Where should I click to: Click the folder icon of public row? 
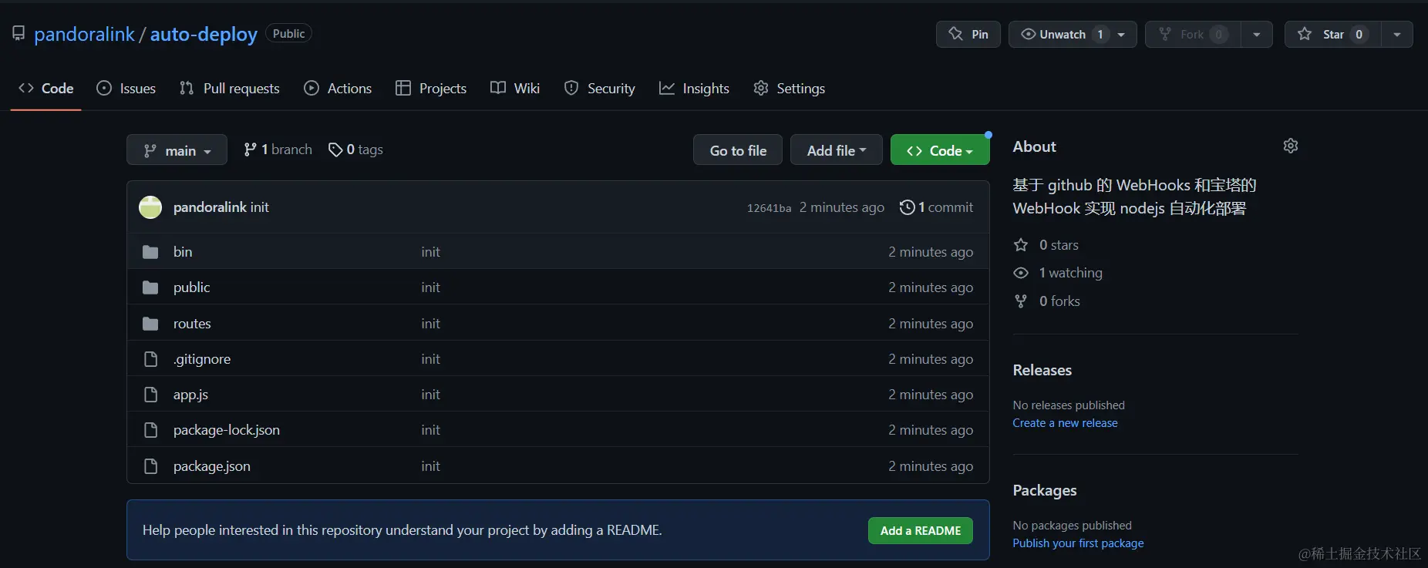(x=150, y=287)
